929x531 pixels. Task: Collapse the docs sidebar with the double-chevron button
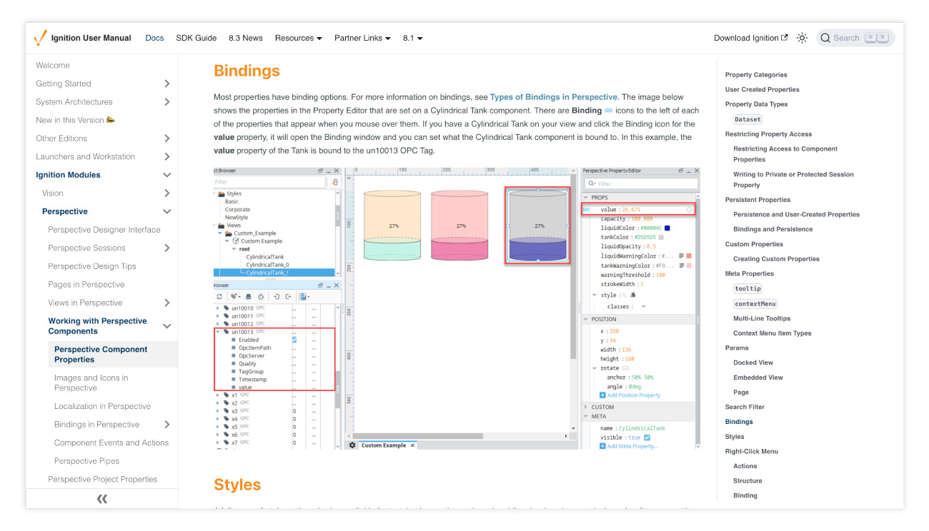pyautogui.click(x=101, y=499)
